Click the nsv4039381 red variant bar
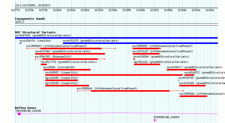Image resolution: width=225 pixels, height=123 pixels. (192, 86)
